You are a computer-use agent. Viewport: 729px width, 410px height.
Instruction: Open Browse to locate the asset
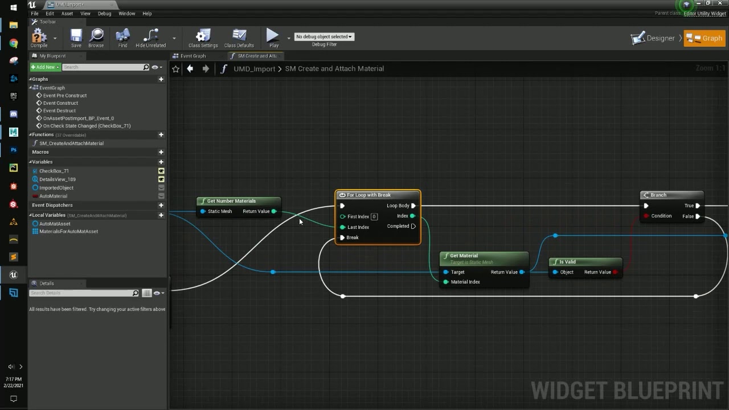click(96, 38)
